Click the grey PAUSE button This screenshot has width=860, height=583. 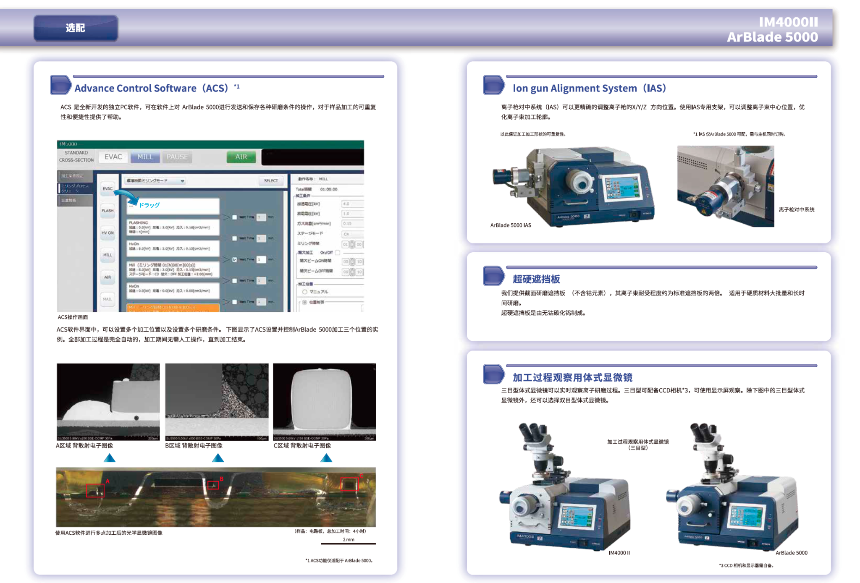tap(177, 157)
